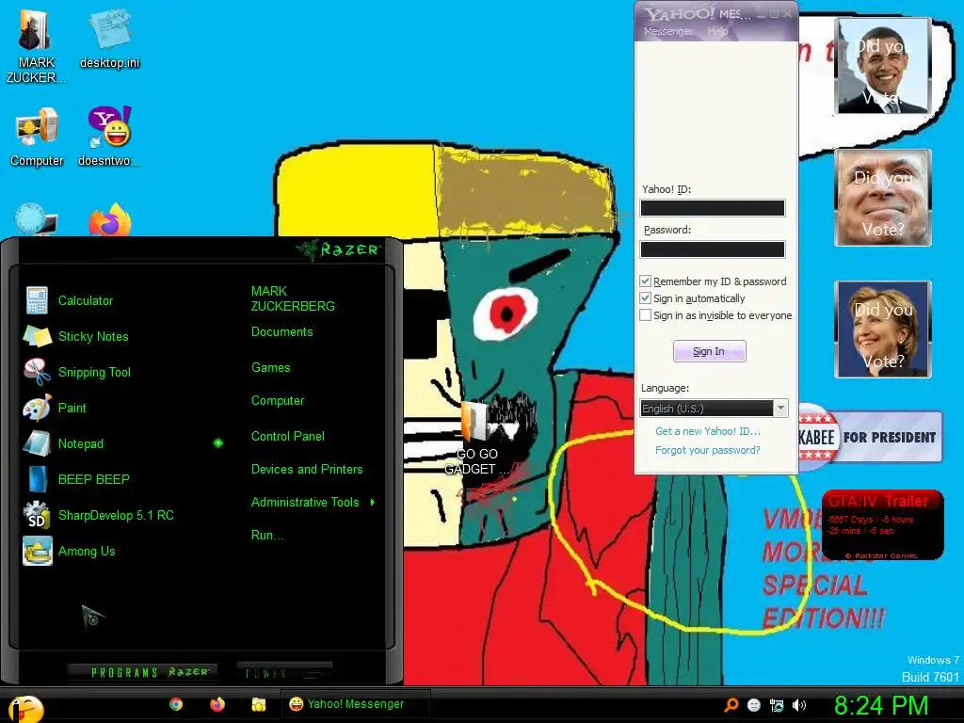The width and height of the screenshot is (964, 723).
Task: Open the Run... dialog entry
Action: point(266,535)
